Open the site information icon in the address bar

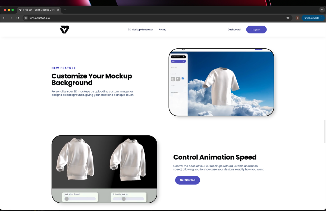26,18
